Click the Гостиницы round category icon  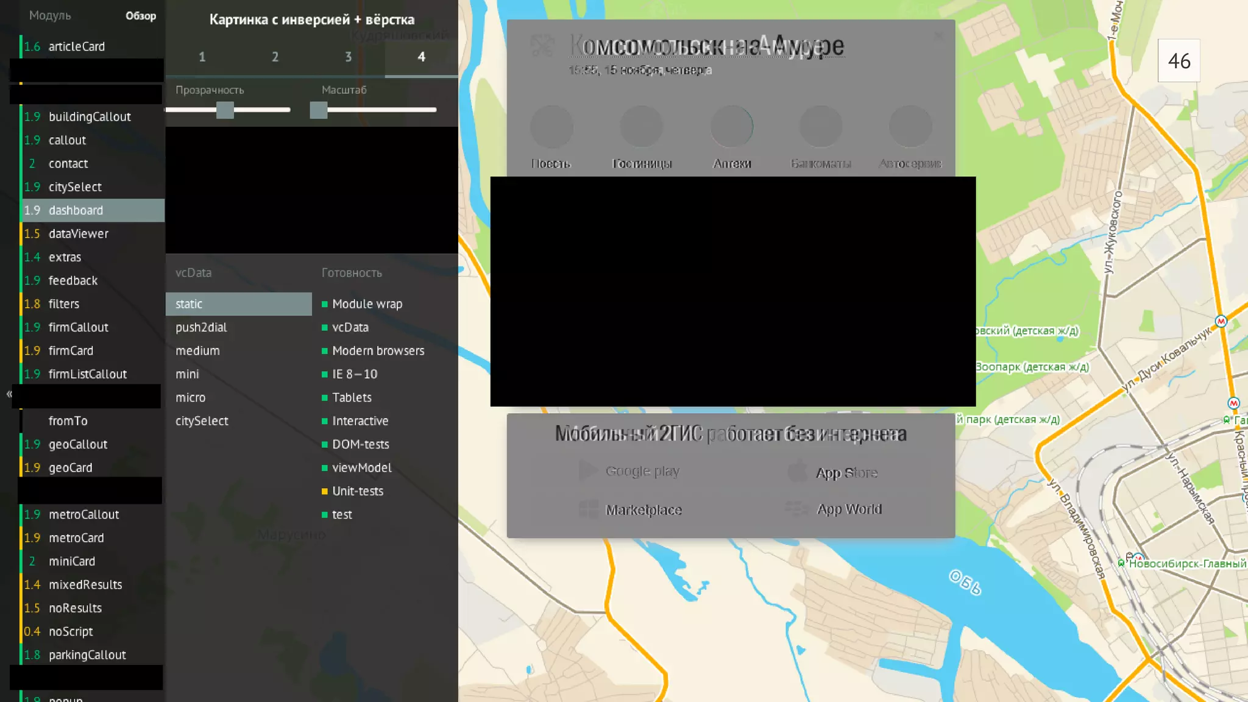click(x=641, y=127)
